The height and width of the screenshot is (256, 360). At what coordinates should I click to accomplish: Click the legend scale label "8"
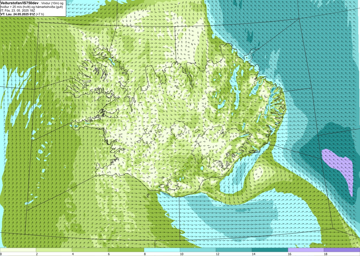point(145,254)
